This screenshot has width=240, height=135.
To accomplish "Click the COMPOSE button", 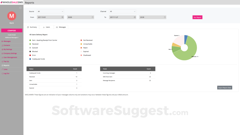I will tap(11, 30).
